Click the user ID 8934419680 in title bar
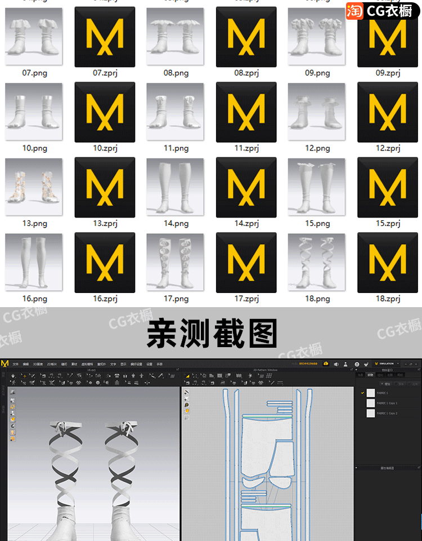Viewport: 422px width, 541px height. 308,363
